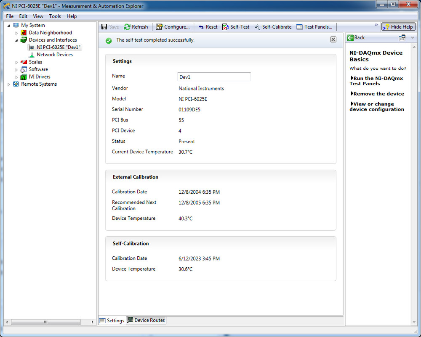The image size is (421, 337).
Task: Dismiss the self test success message
Action: point(333,39)
